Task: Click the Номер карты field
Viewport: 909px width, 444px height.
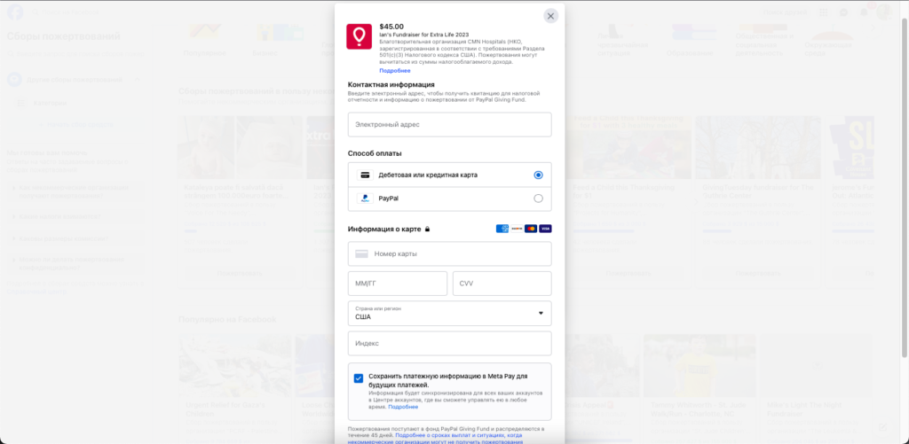Action: [449, 253]
